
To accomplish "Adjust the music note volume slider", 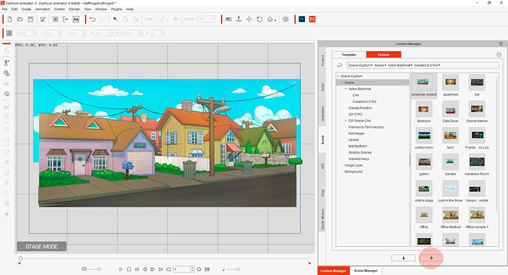I will [234, 269].
